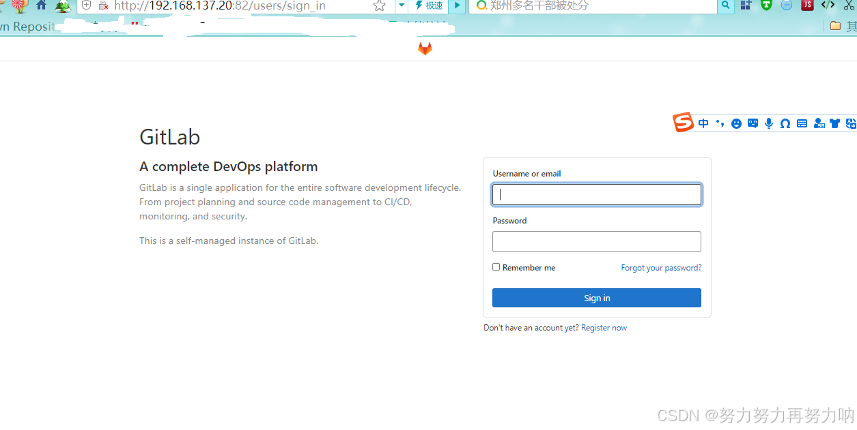The height and width of the screenshot is (430, 857).
Task: Open the code brackets extension
Action: pos(828,5)
